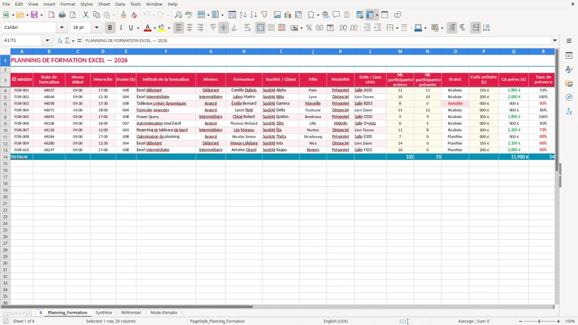The height and width of the screenshot is (325, 578).
Task: Toggle Align Right button
Action: click(x=200, y=28)
